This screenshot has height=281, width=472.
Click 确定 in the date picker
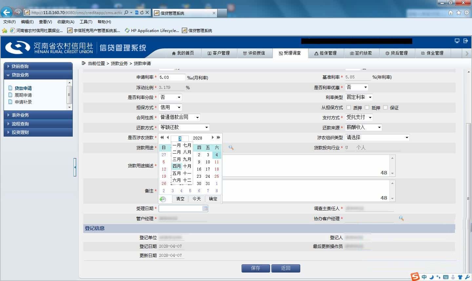coord(213,199)
